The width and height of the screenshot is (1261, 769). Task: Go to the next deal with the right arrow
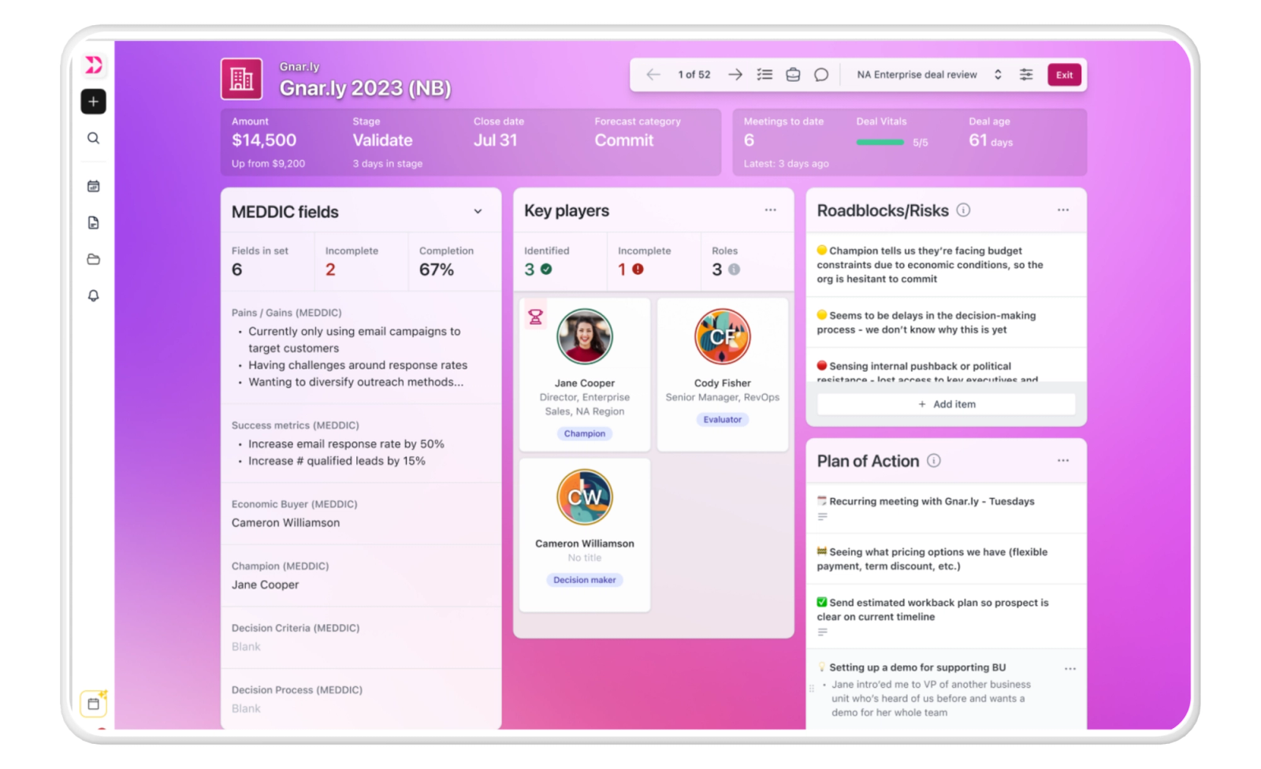pos(735,75)
